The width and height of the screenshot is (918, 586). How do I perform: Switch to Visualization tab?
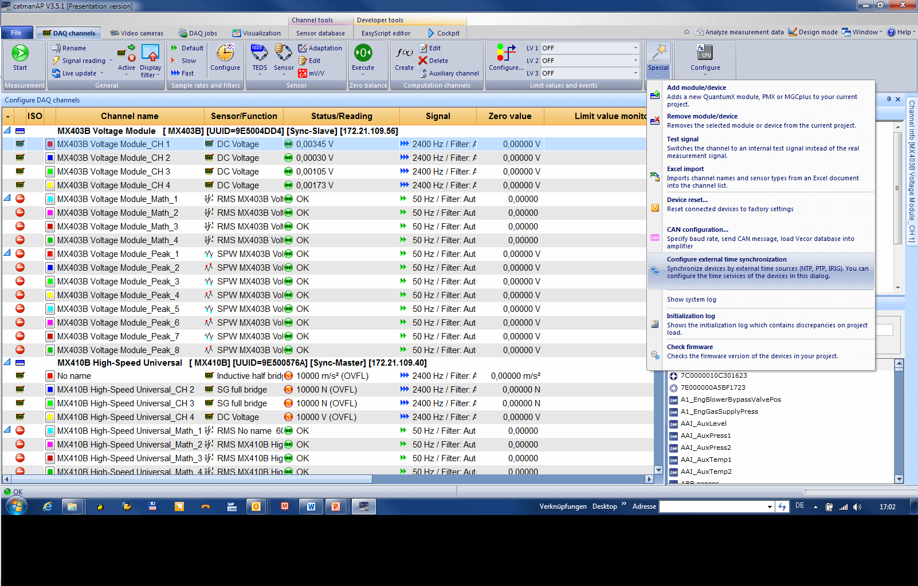[x=257, y=33]
